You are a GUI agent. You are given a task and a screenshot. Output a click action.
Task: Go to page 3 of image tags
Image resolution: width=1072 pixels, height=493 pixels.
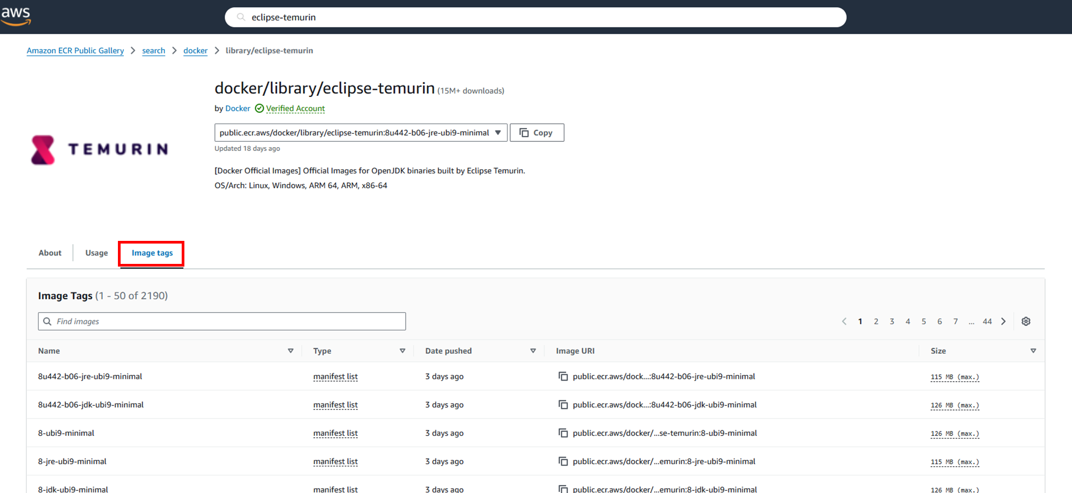click(x=892, y=321)
